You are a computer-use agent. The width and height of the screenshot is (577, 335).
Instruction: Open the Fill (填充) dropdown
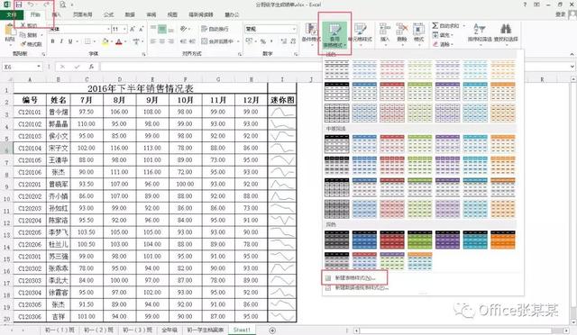[443, 35]
